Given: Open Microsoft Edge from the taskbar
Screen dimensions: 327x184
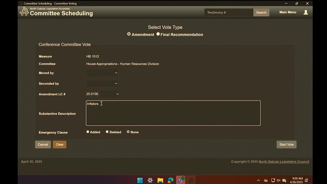Looking at the screenshot, I should (170, 180).
